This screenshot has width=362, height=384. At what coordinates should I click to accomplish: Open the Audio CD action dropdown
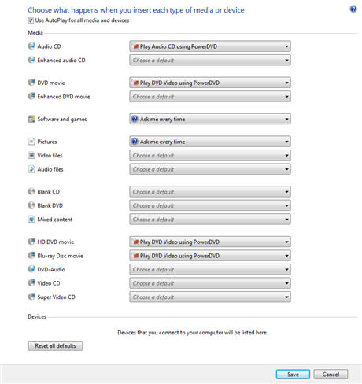[x=210, y=46]
